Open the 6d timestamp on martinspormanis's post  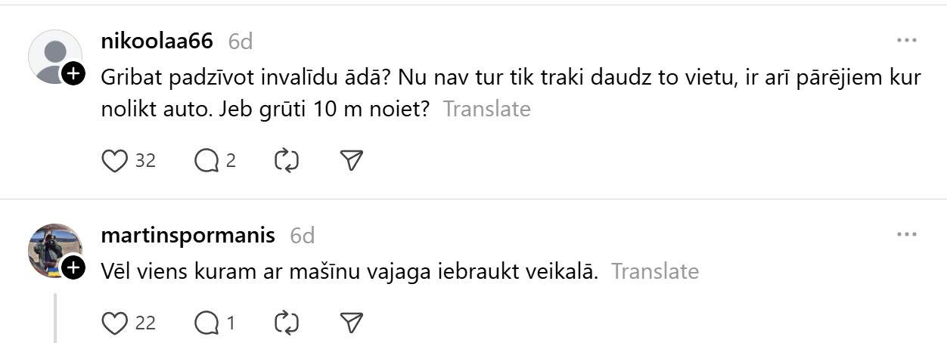302,236
